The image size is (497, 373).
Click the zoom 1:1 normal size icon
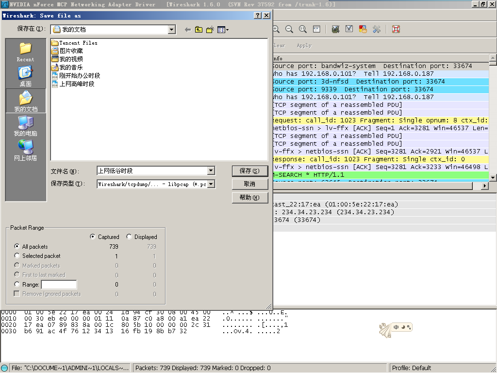(303, 29)
